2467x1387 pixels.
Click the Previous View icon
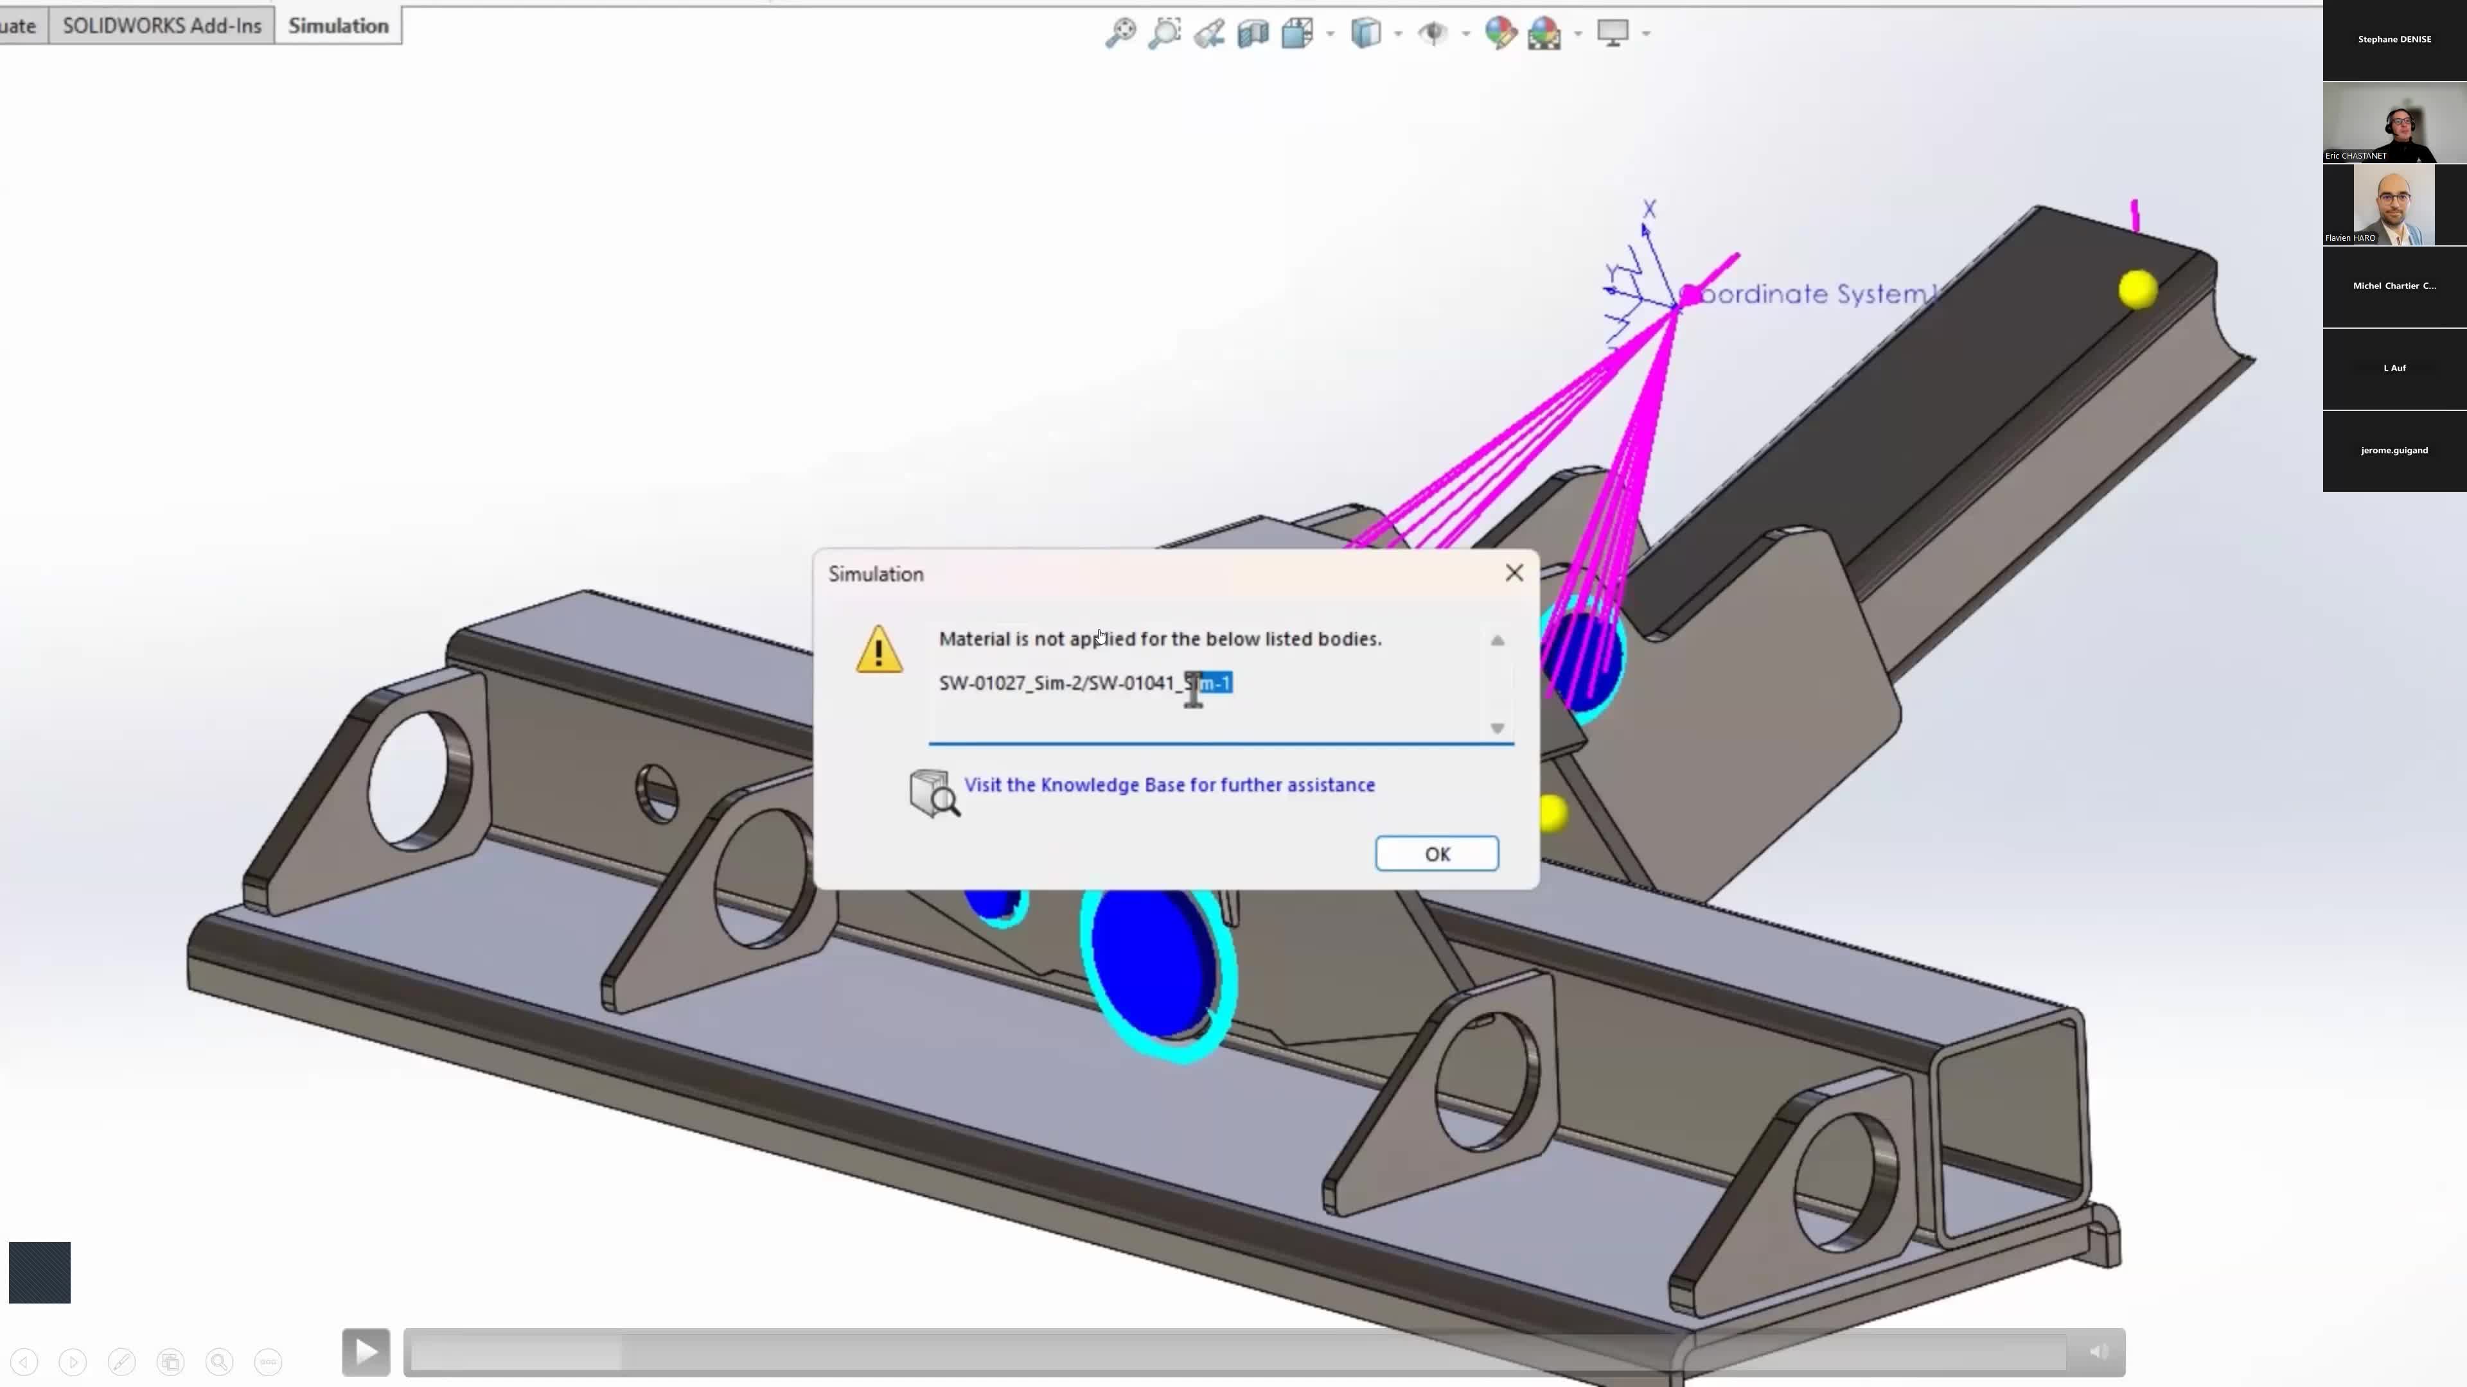[1208, 33]
